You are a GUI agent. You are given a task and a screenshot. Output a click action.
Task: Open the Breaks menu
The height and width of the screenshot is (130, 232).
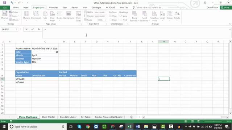pos(59,16)
